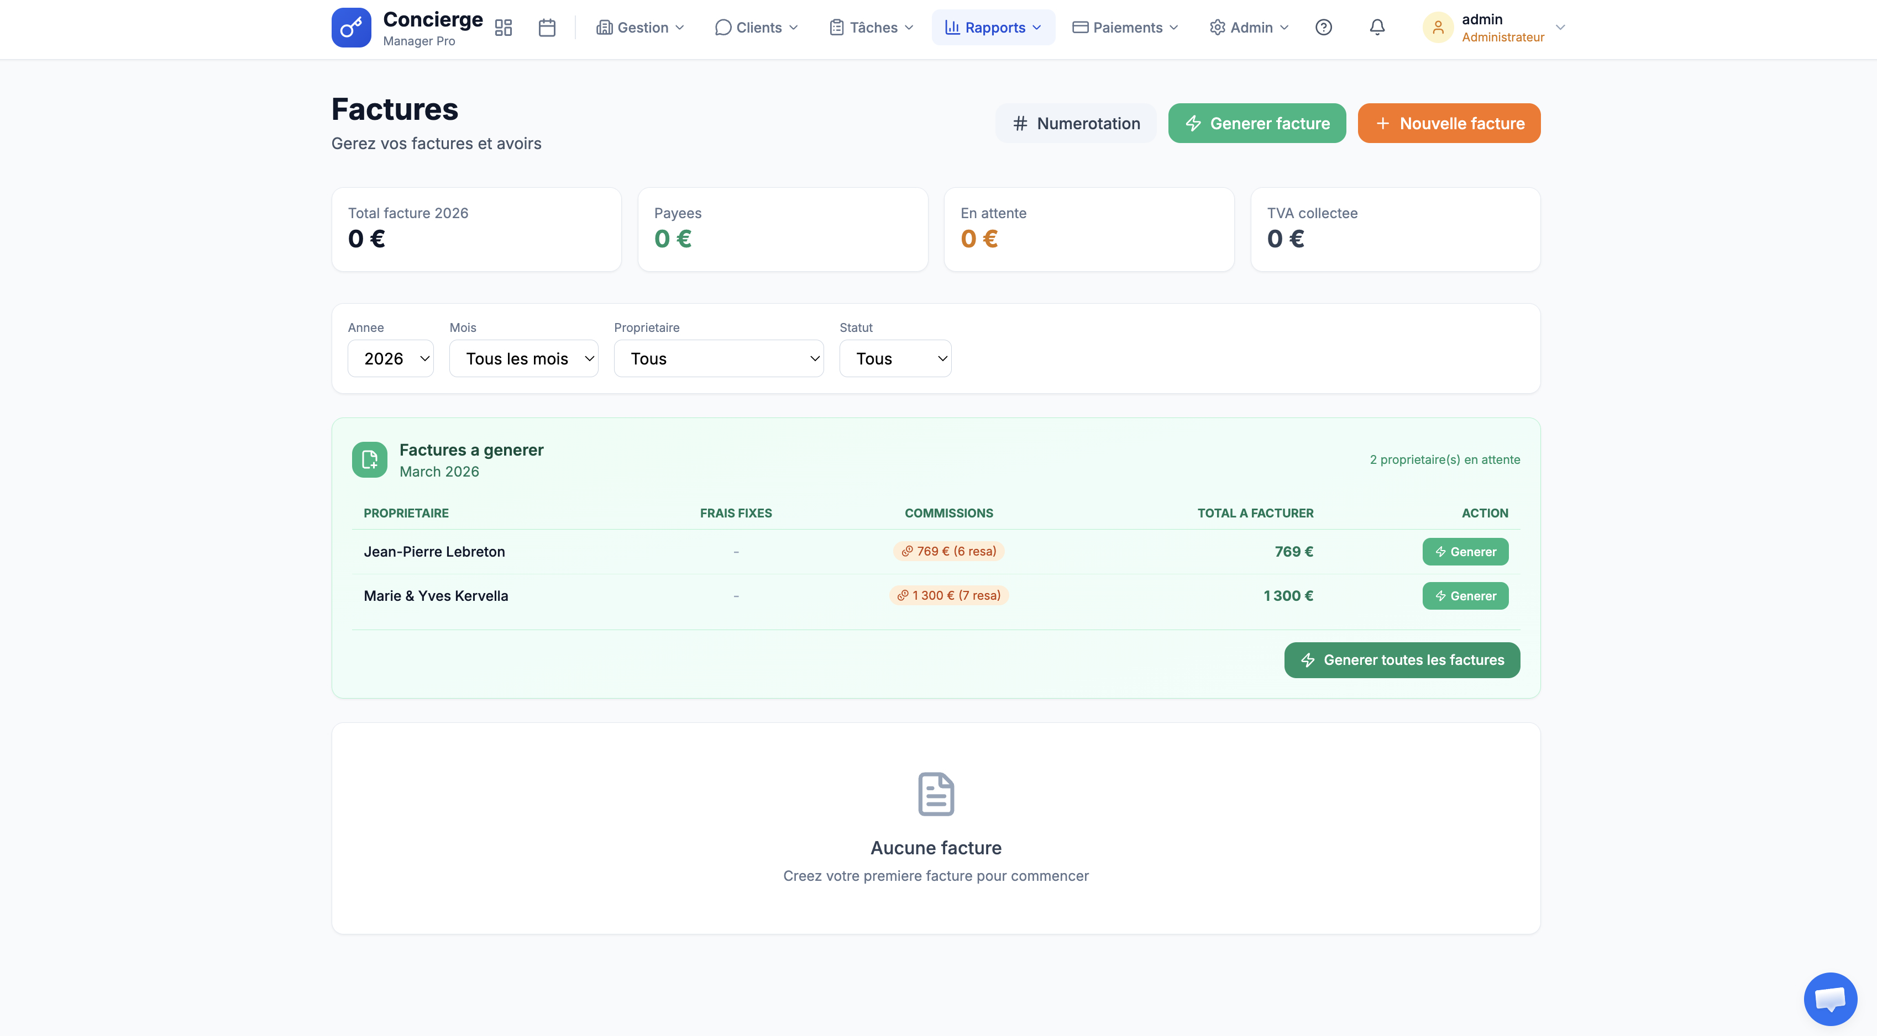Open notifications bell icon

(1376, 28)
